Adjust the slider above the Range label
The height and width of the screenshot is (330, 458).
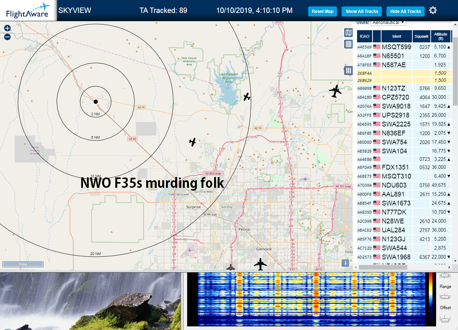445,275
